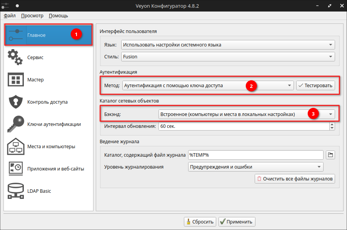Open the Бэкэнд backend dropdown
This screenshot has width=347, height=230.
pos(247,114)
